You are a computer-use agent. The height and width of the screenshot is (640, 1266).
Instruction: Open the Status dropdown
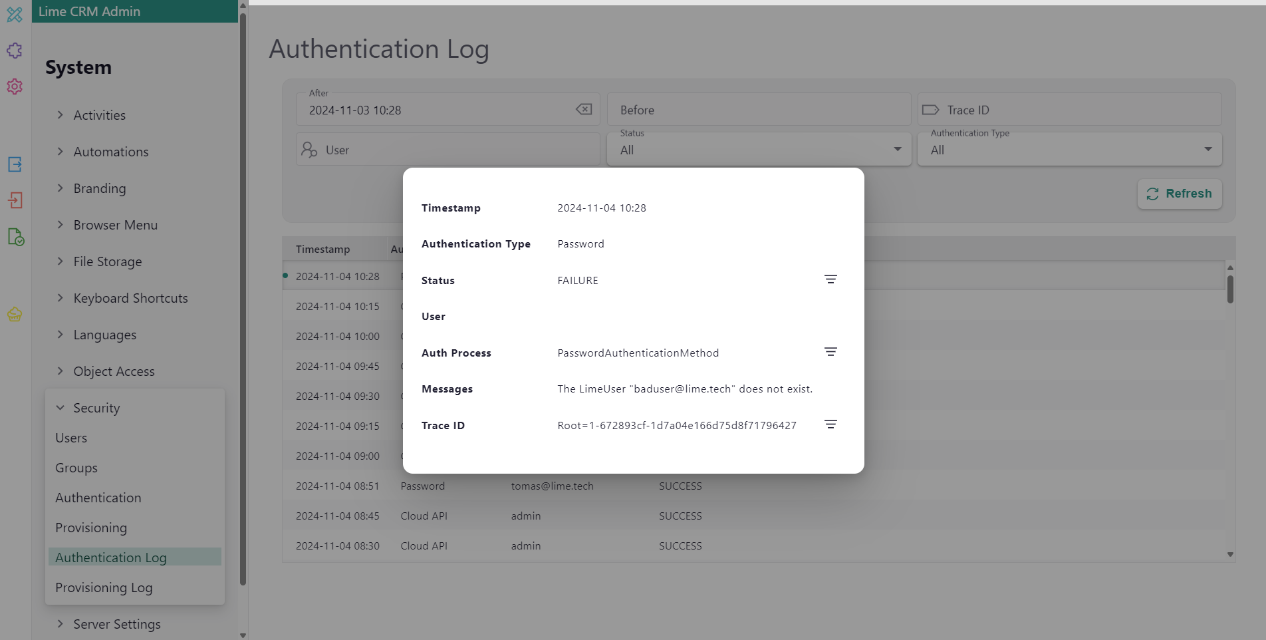coord(758,150)
